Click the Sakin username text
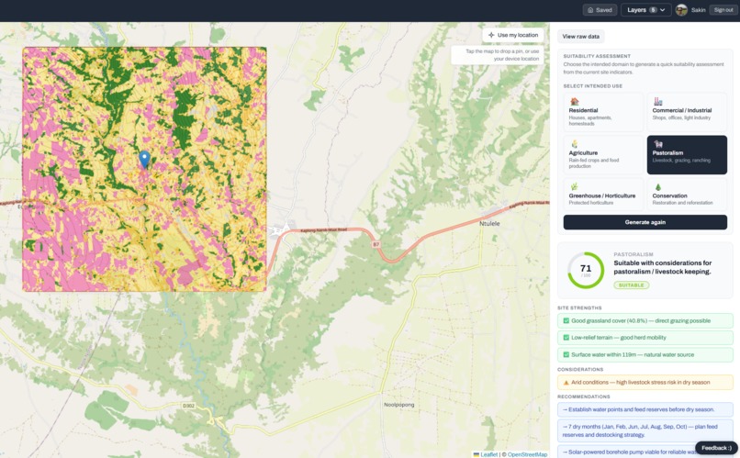 pos(698,10)
